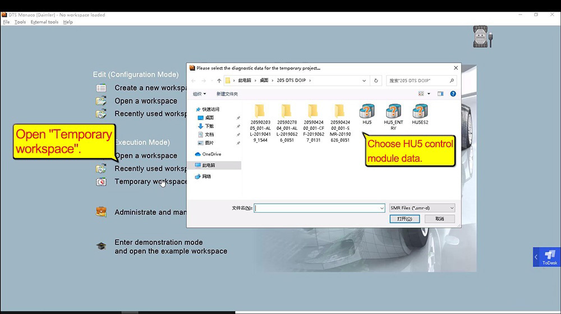Select the HU5ES2 data file
This screenshot has width=561, height=314.
coord(420,114)
